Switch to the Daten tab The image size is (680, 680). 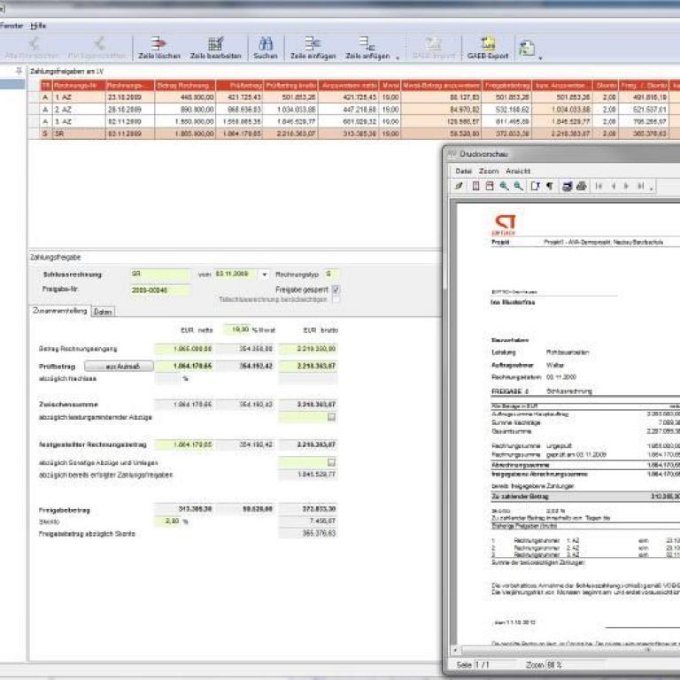103,312
